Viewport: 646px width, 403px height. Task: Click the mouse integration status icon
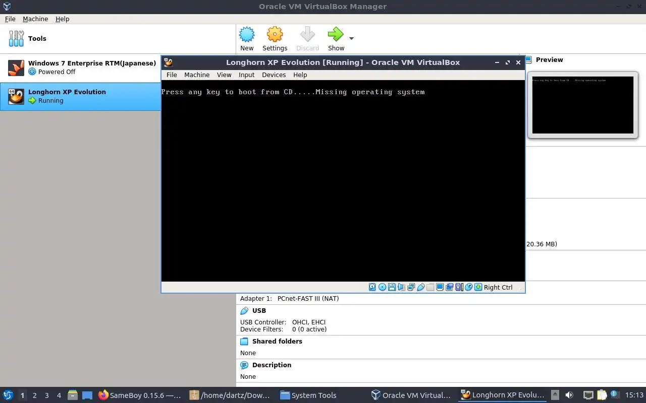coord(468,287)
